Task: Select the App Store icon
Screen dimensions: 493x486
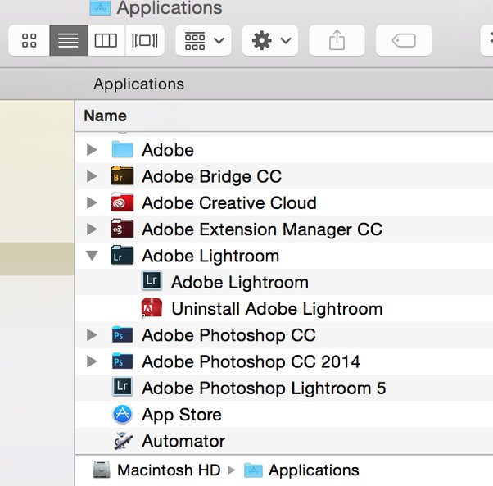Action: pos(122,414)
